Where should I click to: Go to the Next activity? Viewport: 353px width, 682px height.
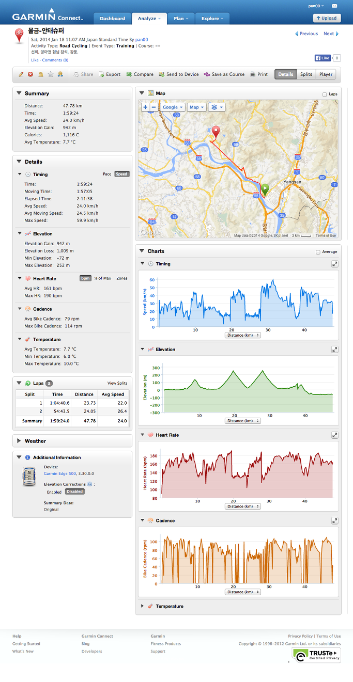(331, 34)
